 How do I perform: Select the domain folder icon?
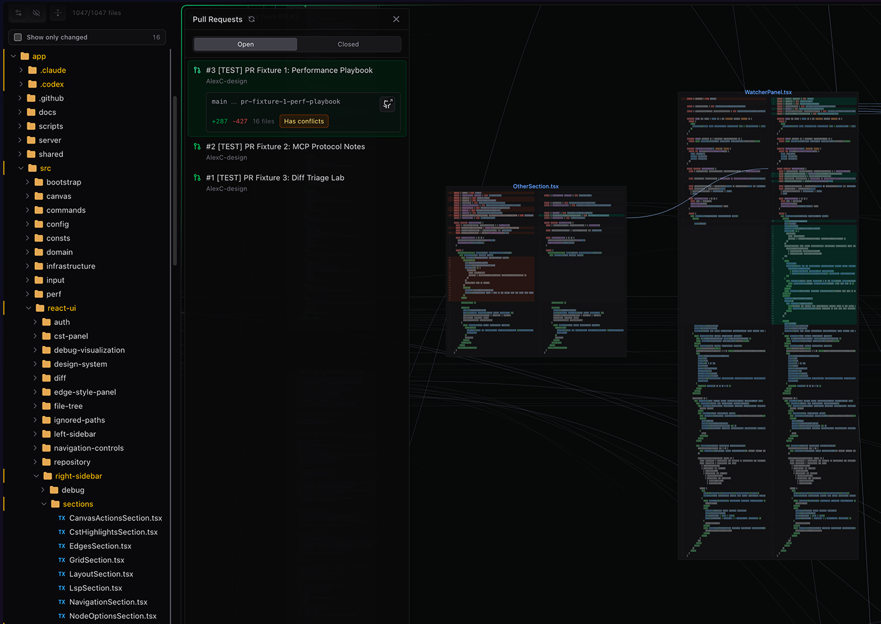pyautogui.click(x=39, y=252)
